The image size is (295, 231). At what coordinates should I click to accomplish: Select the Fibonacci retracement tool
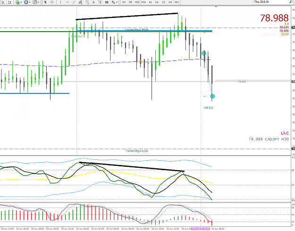[x=87, y=2]
